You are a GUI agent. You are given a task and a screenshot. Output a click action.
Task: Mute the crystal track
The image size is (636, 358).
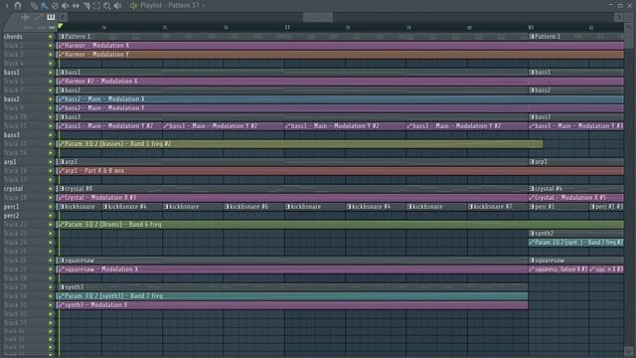pos(51,189)
